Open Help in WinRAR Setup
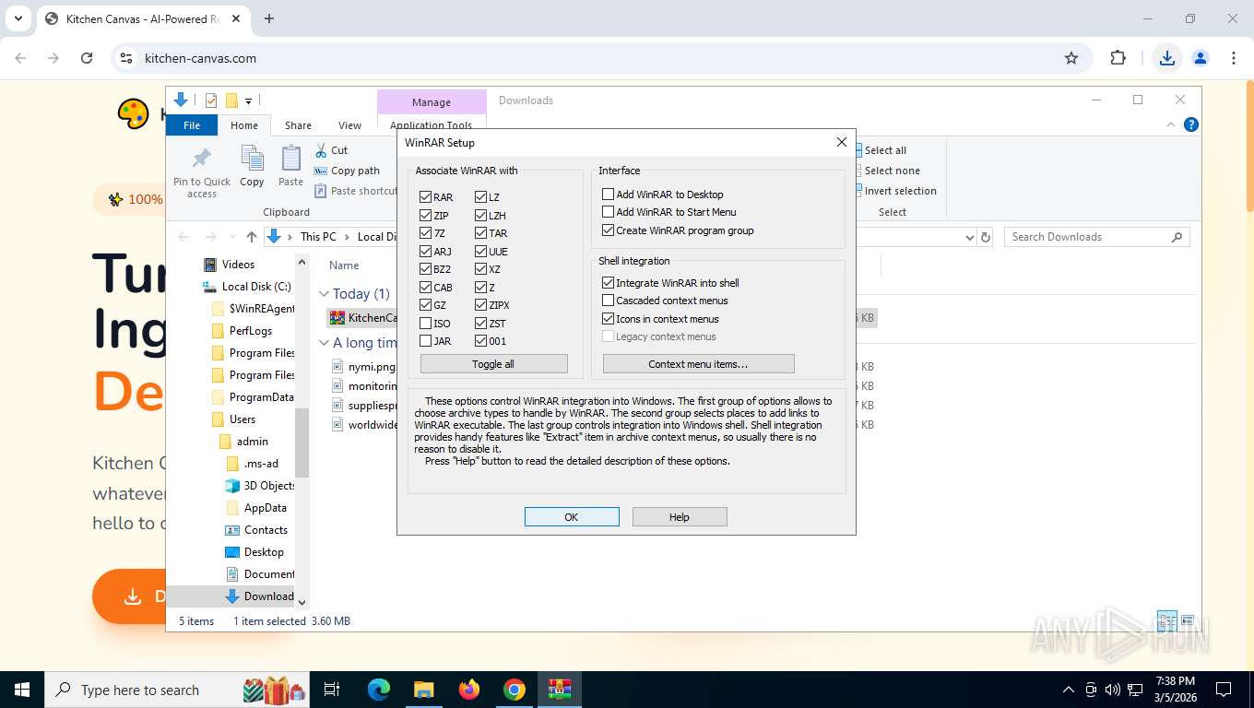Image resolution: width=1254 pixels, height=708 pixels. [x=680, y=517]
